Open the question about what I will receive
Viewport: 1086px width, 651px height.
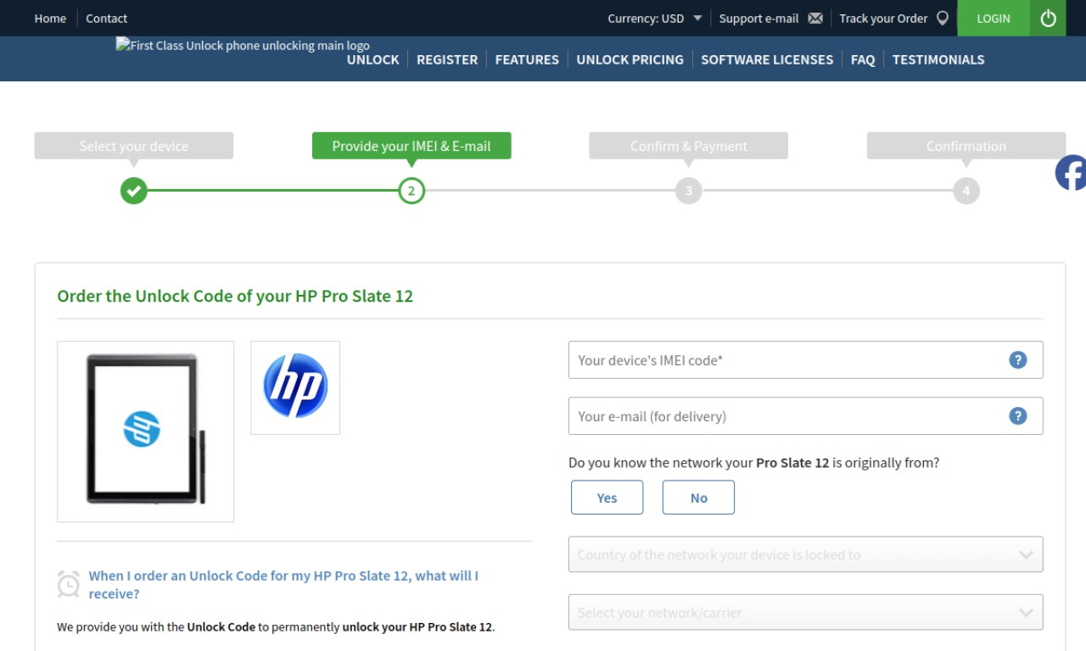click(283, 585)
